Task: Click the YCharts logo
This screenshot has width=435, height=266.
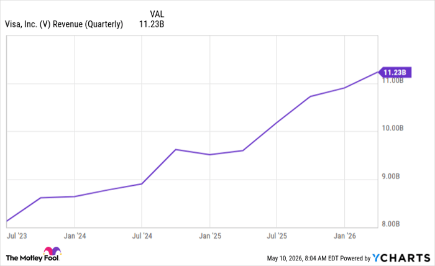Action: coord(401,258)
